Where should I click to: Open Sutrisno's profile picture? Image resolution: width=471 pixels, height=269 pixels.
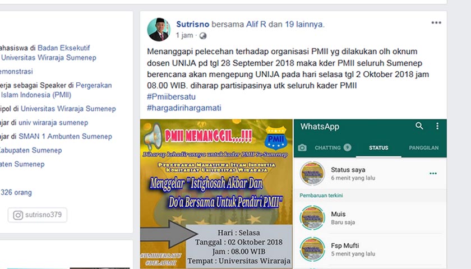click(x=159, y=29)
